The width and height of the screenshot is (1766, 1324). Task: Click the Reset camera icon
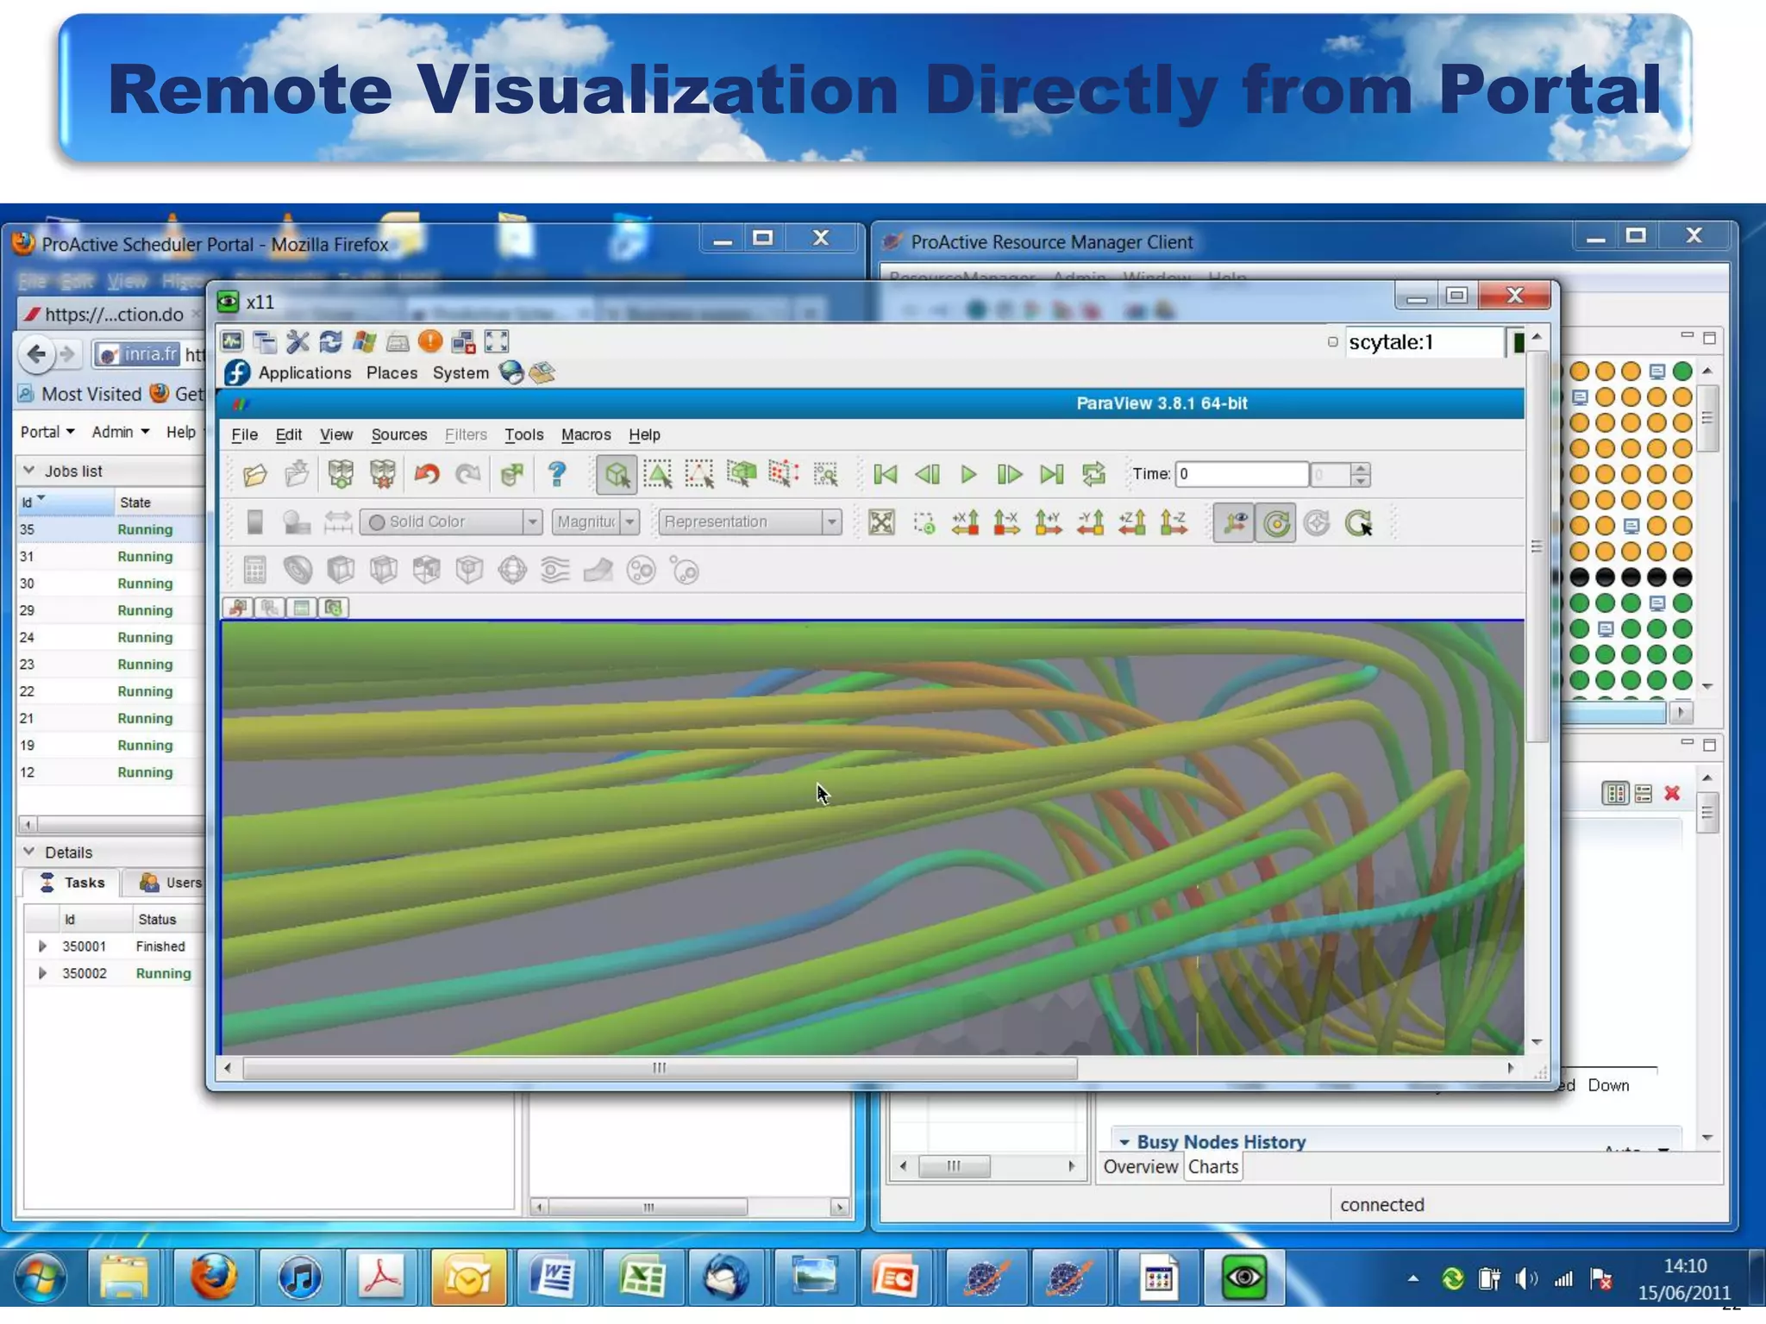[881, 522]
